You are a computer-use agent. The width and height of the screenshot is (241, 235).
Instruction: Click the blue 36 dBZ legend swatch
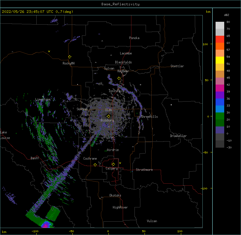[220, 102]
